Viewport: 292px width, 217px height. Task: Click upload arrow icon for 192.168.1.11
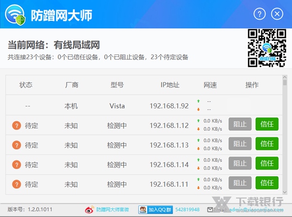click(x=199, y=180)
